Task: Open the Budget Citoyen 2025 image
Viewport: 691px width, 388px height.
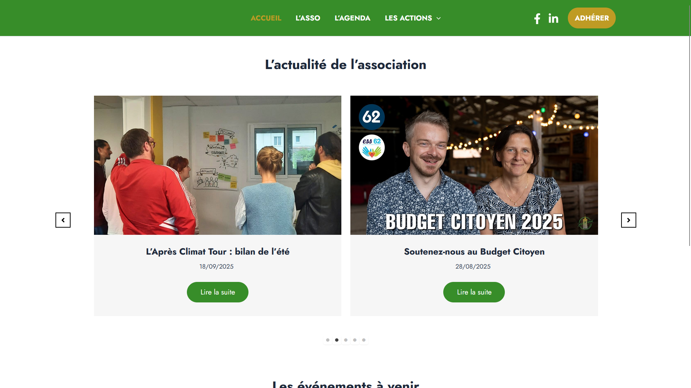Action: tap(474, 165)
